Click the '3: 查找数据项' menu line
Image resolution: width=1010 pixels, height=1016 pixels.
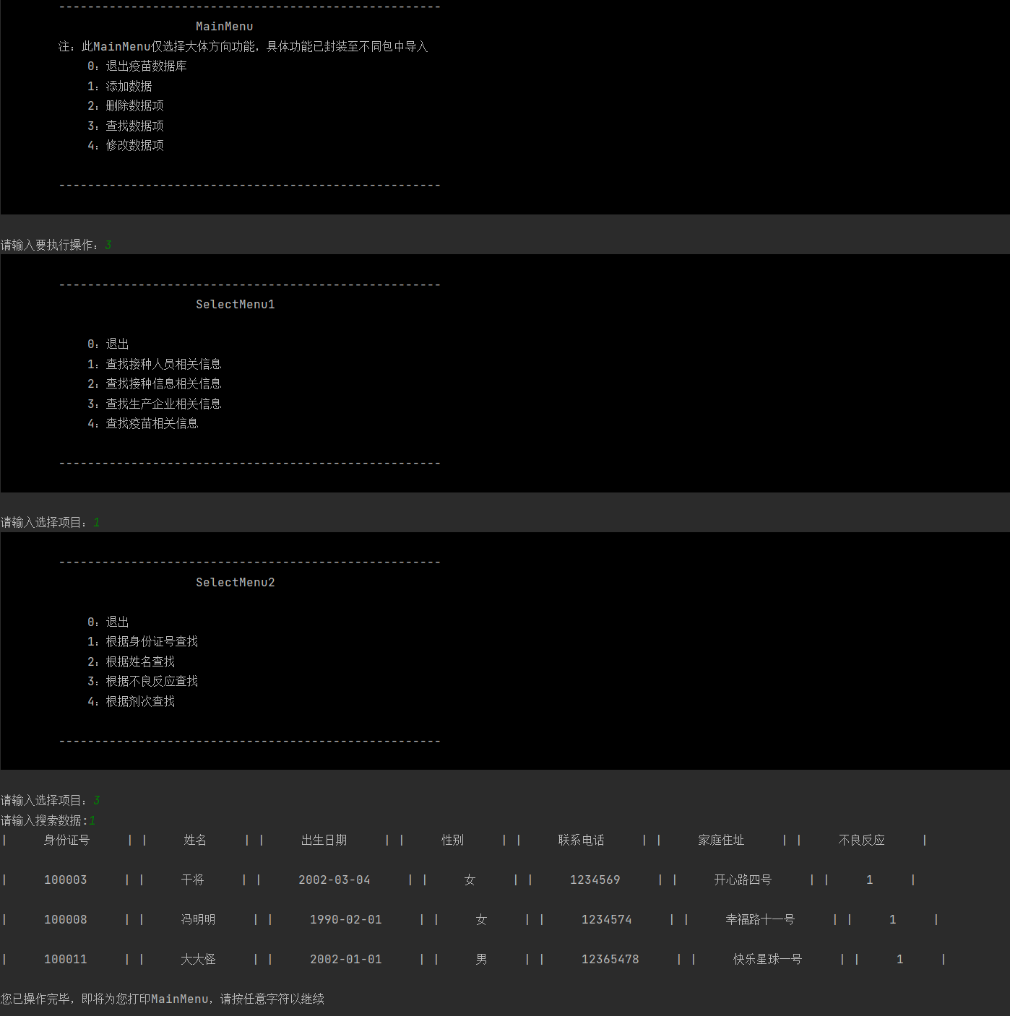click(126, 126)
